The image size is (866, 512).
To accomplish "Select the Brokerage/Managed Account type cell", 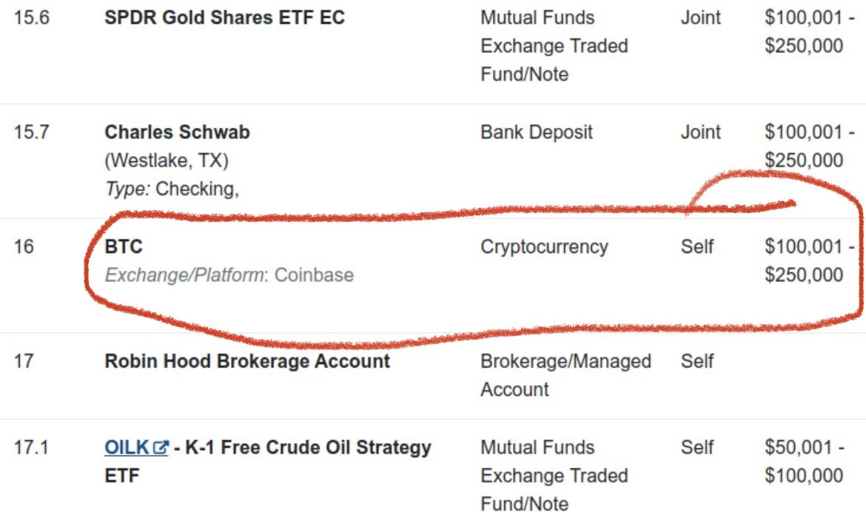I will coord(565,375).
